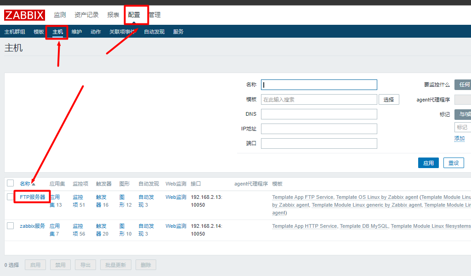Apply the filter with 应用 button
The height and width of the screenshot is (276, 471).
428,163
